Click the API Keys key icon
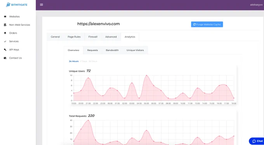This screenshot has width=264, height=145. pyautogui.click(x=5, y=50)
